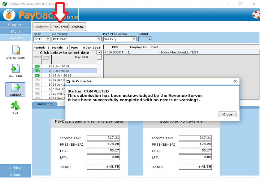Open the Pay Frequency dropdown
The image size is (260, 178).
point(134,39)
